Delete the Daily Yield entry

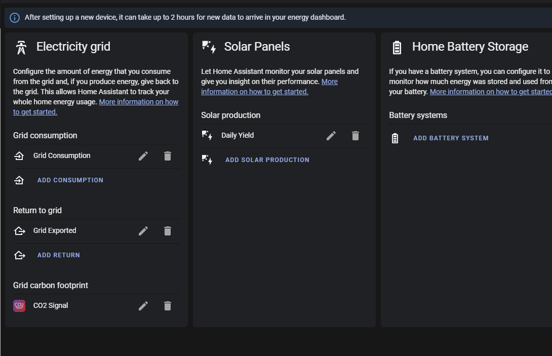pos(356,135)
